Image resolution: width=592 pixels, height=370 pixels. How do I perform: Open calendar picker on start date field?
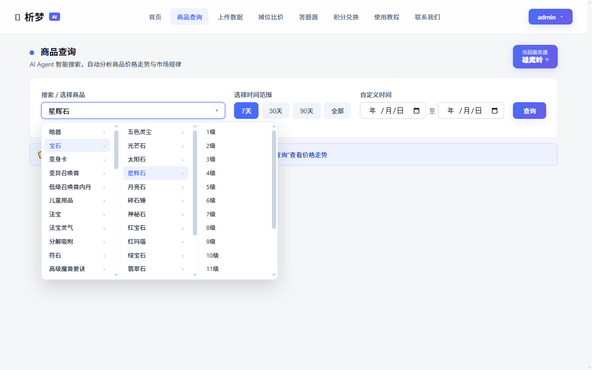[416, 111]
